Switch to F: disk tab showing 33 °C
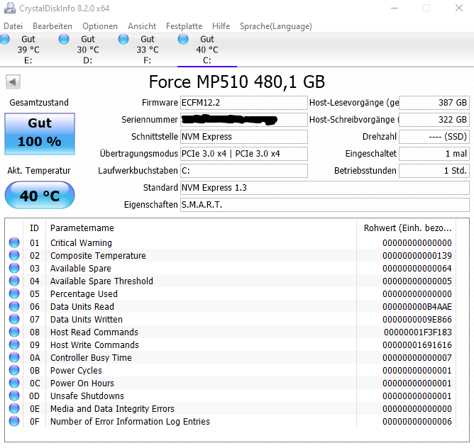 coord(147,50)
